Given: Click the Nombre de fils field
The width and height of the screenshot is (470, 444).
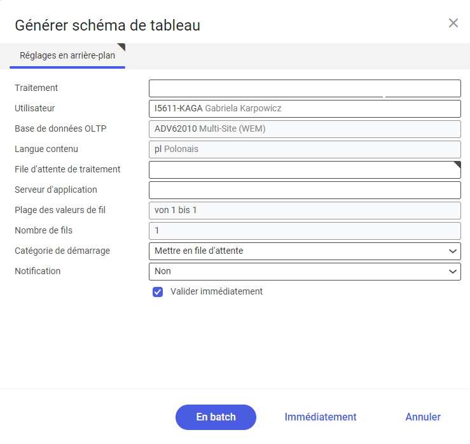Looking at the screenshot, I should [x=305, y=231].
